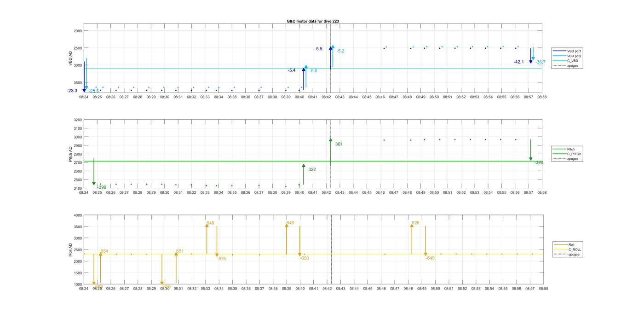Click the plot title 'G&C motor data for dive 223'
Image resolution: width=644 pixels, height=319 pixels.
coord(313,21)
